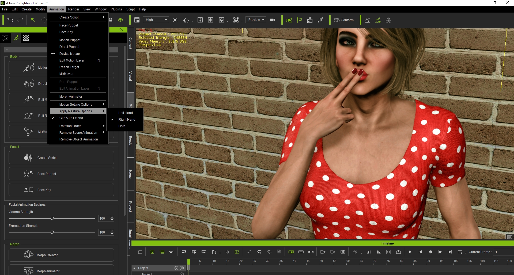
Task: Click the timeline zoom magnifier icon
Action: coord(355,252)
